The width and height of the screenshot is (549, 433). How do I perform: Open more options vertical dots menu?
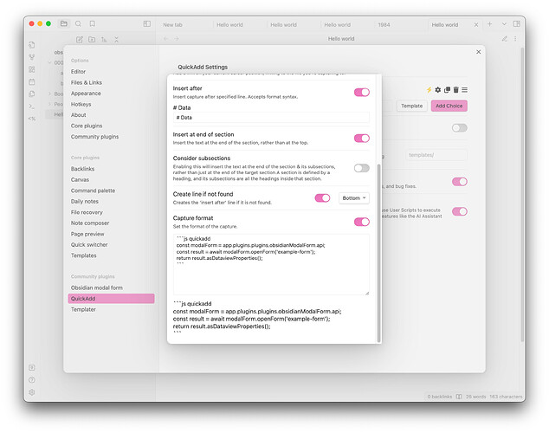point(515,38)
